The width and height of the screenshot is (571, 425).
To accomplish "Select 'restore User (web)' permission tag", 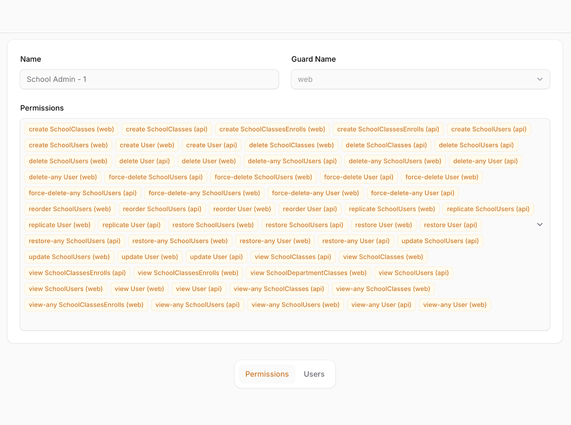I will pyautogui.click(x=383, y=225).
